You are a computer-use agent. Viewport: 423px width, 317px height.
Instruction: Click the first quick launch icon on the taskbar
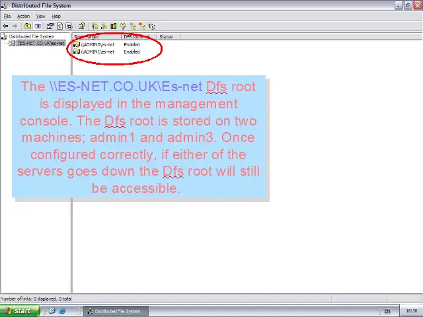[52, 311]
